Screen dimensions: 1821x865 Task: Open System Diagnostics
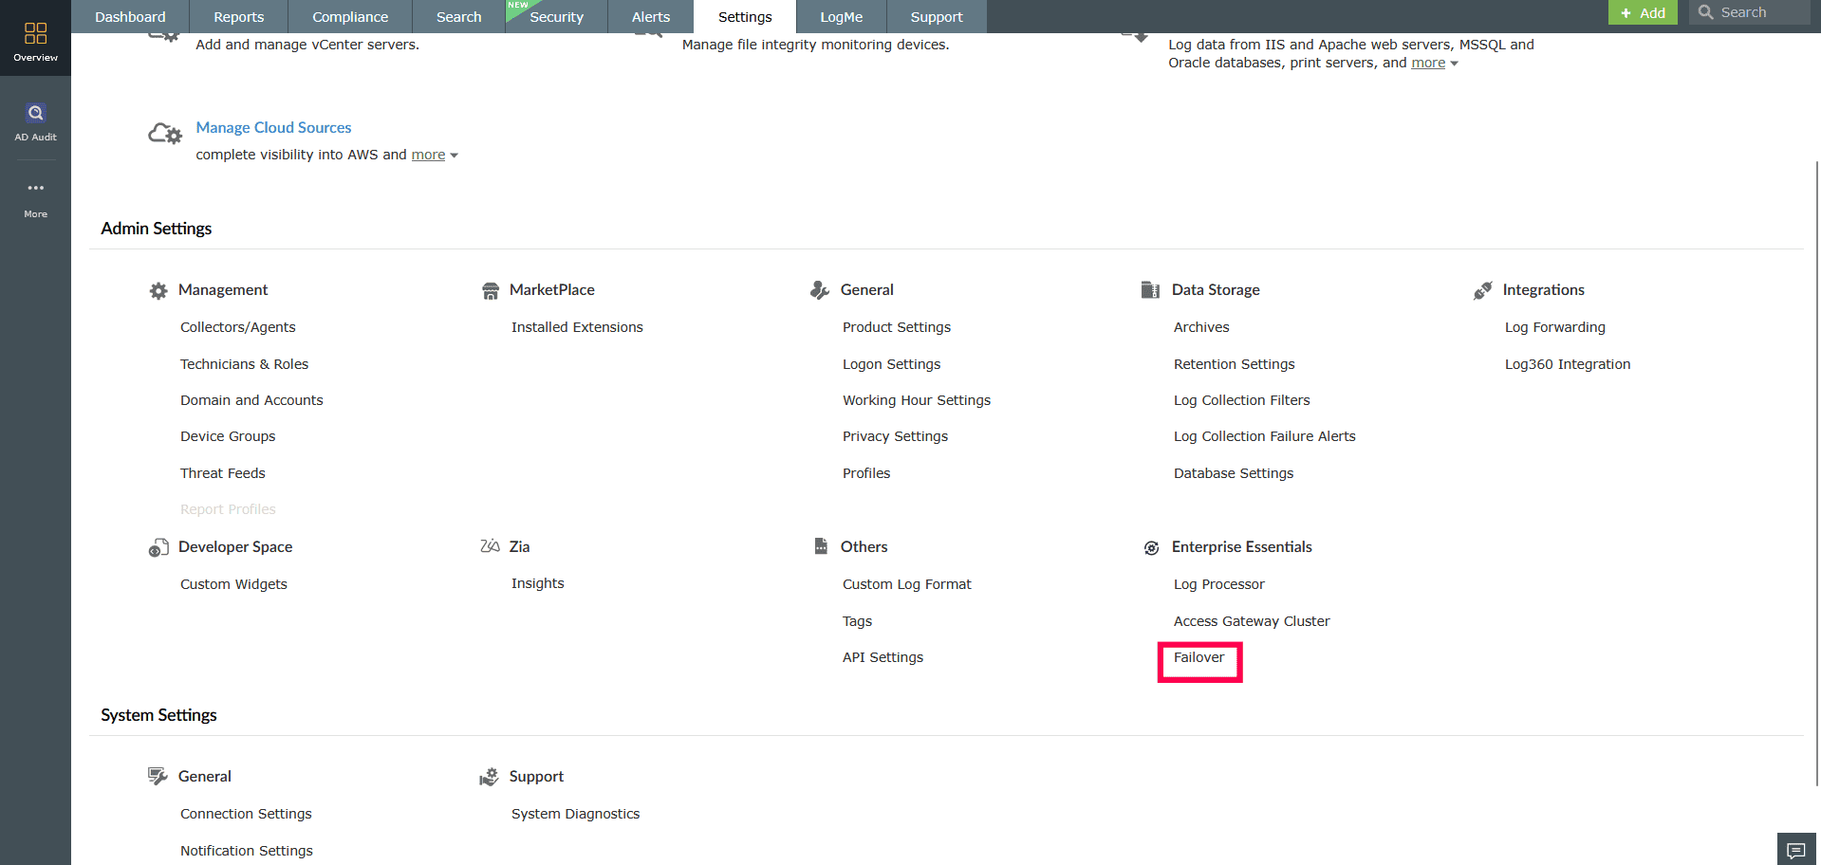[575, 814]
